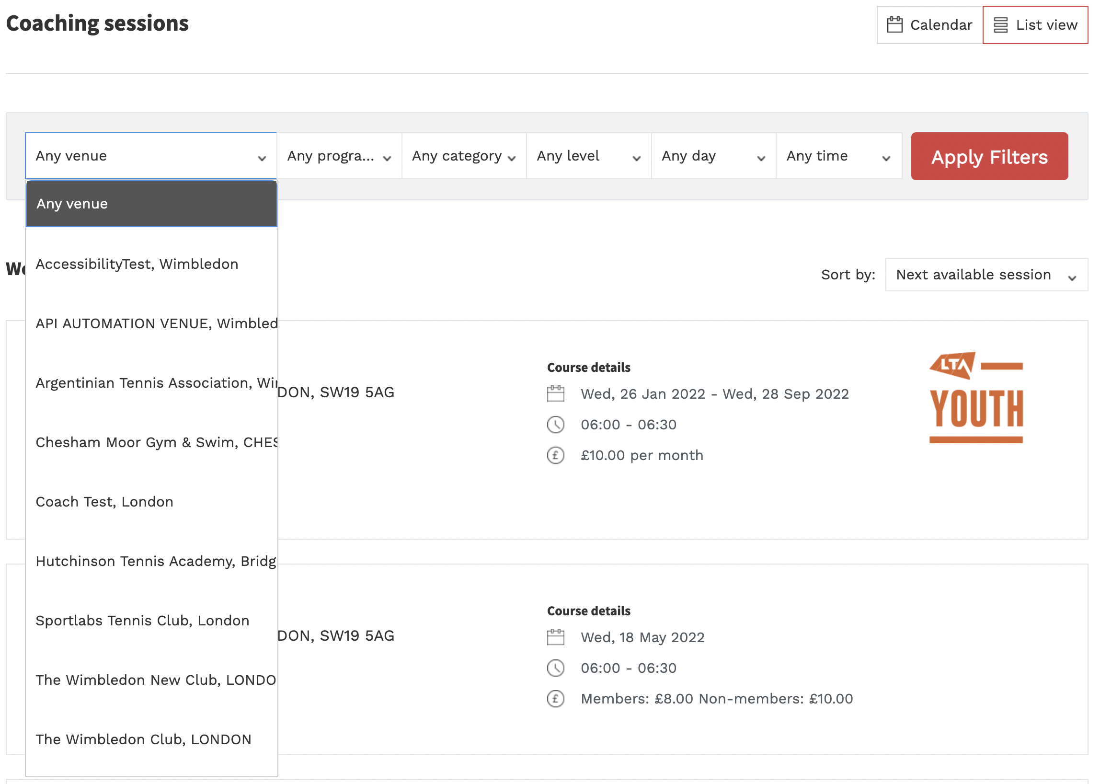Image resolution: width=1100 pixels, height=784 pixels.
Task: Click the list view icon
Action: coord(1000,24)
